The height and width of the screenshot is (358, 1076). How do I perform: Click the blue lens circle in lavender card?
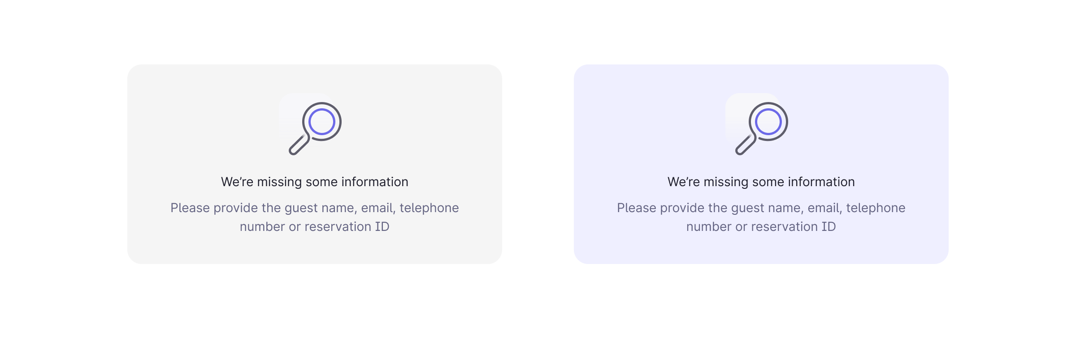click(x=768, y=122)
